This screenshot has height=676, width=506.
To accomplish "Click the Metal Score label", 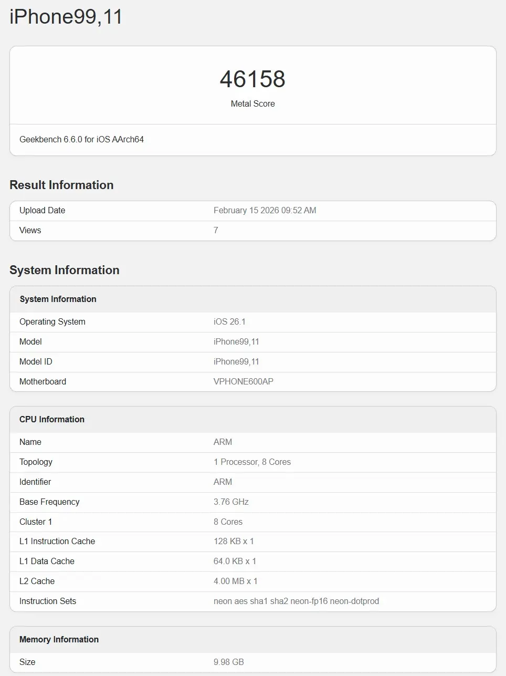I will coord(252,104).
